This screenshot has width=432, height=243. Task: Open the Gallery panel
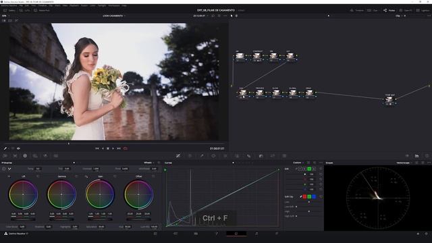9,11
